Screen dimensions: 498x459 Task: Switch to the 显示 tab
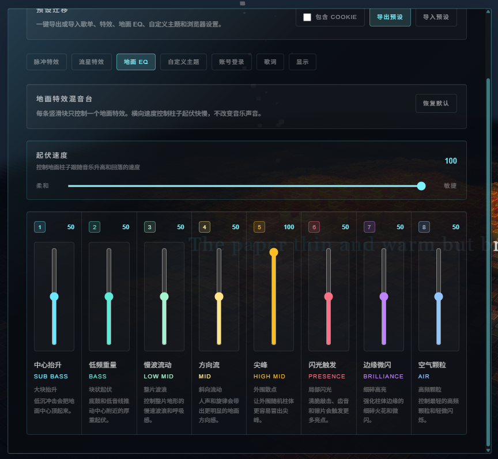(303, 62)
